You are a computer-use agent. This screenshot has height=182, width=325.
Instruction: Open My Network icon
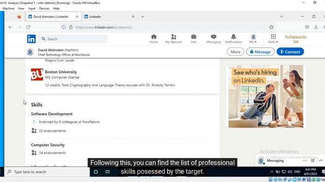174,39
